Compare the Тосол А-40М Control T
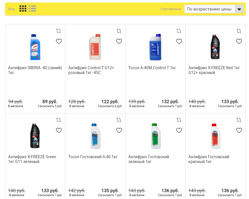249x199 pixels. tap(179, 31)
